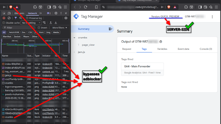Switch to the Network tab in DevTools
The image size is (221, 124).
pos(32,13)
